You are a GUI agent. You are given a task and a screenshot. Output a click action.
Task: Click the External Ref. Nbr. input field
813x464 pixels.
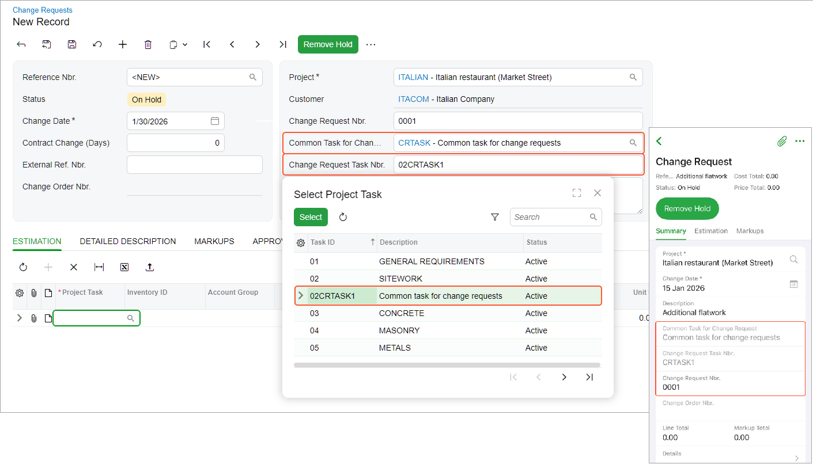tap(194, 165)
